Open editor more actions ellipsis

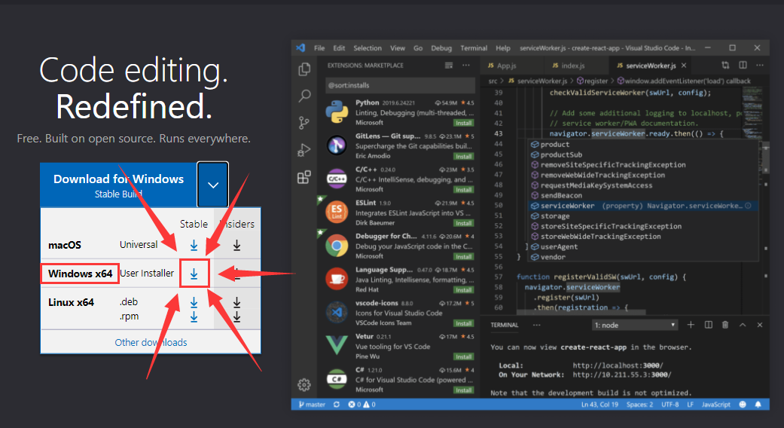tap(760, 66)
